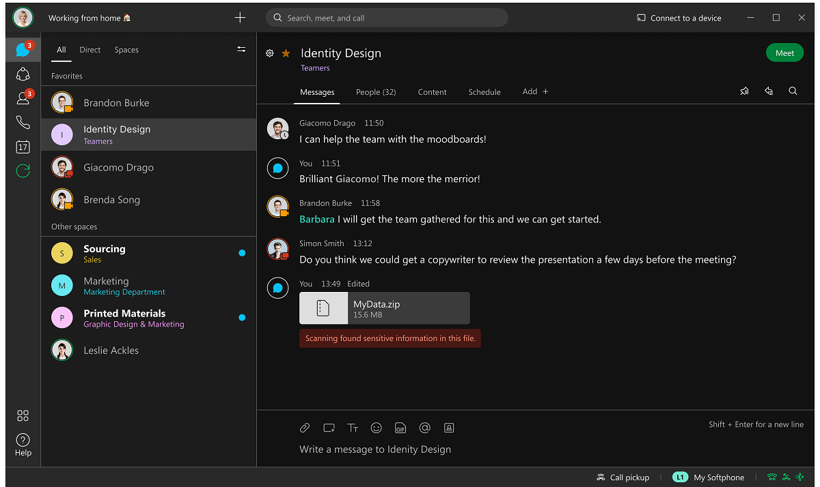The image size is (820, 487).
Task: Open the Teams icon in left sidebar
Action: click(x=23, y=74)
